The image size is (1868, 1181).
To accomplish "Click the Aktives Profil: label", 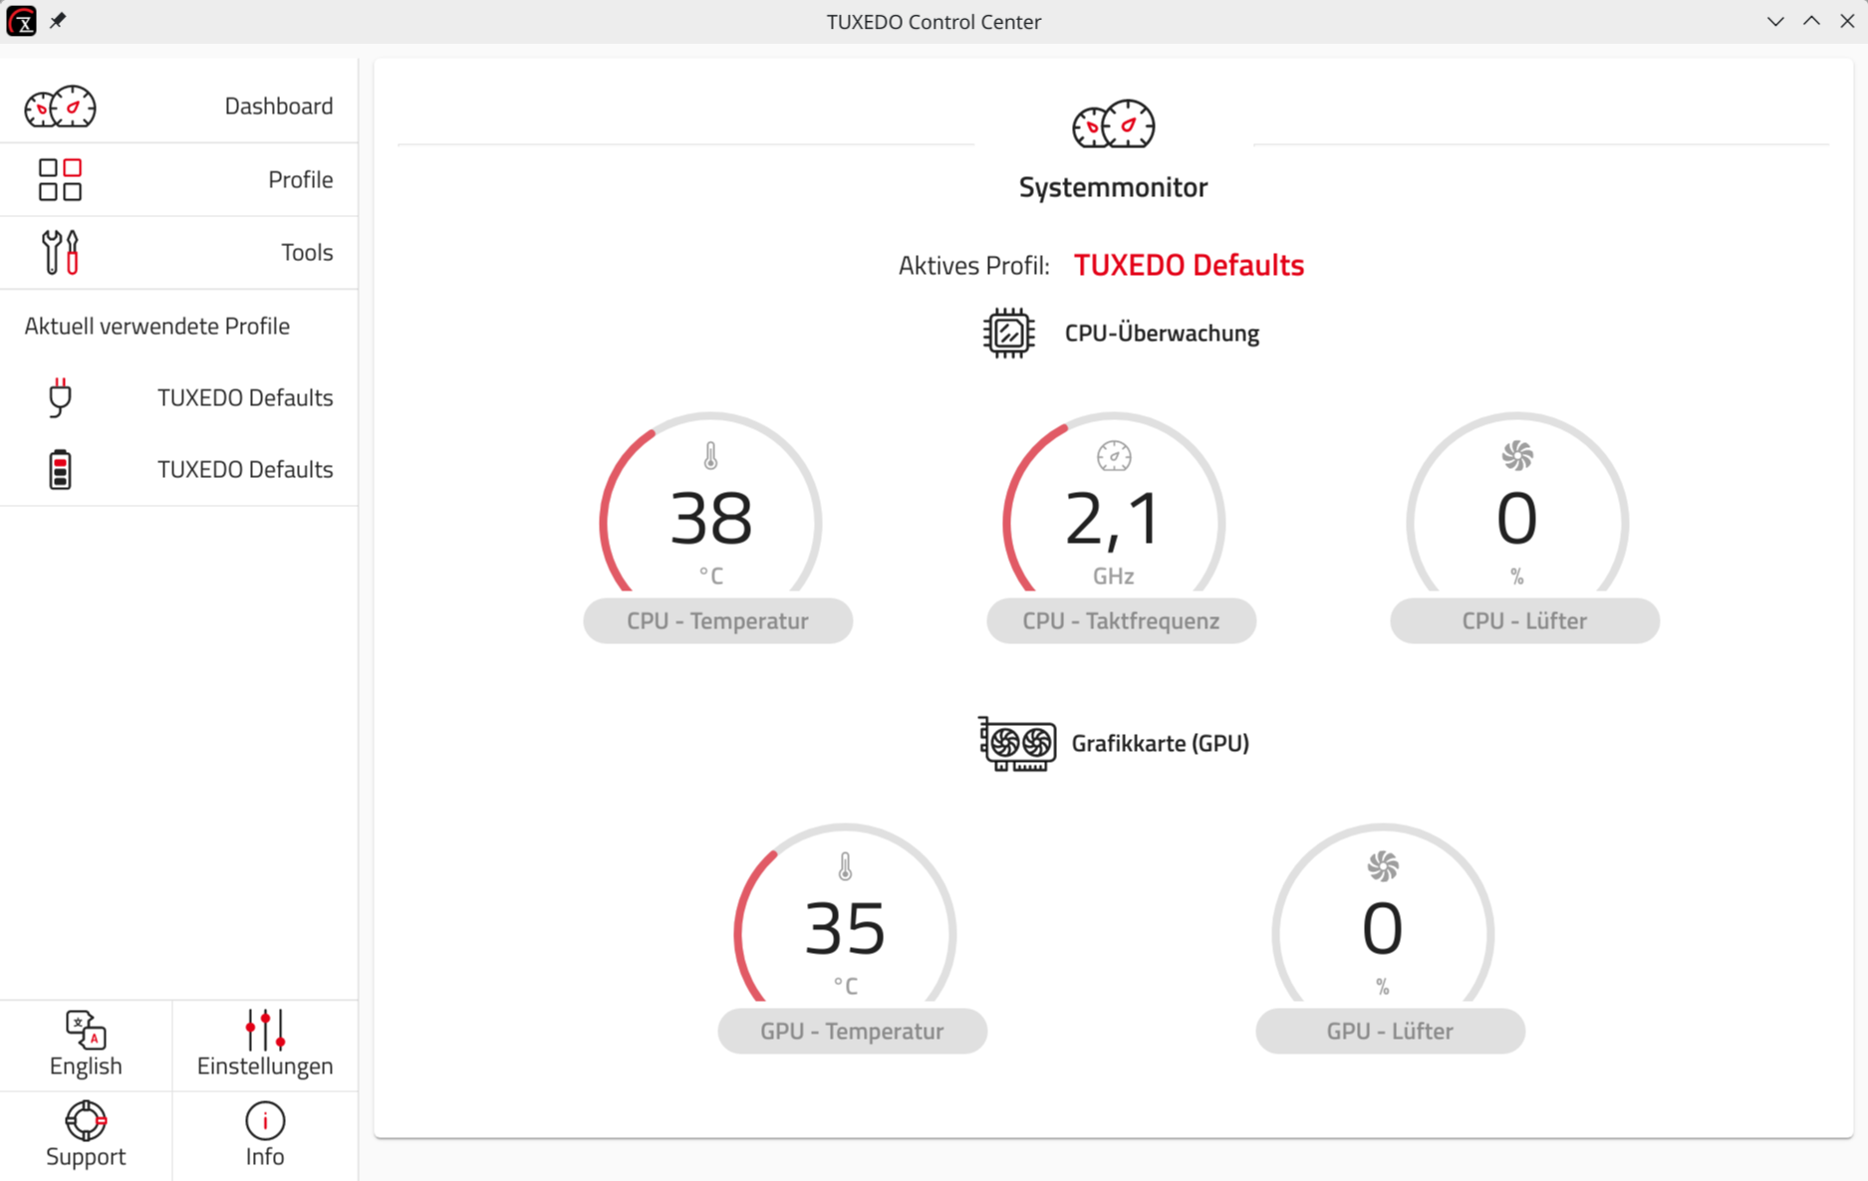I will (x=973, y=265).
